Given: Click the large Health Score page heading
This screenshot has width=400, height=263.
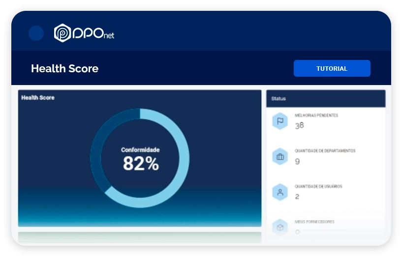Looking at the screenshot, I should pyautogui.click(x=65, y=68).
